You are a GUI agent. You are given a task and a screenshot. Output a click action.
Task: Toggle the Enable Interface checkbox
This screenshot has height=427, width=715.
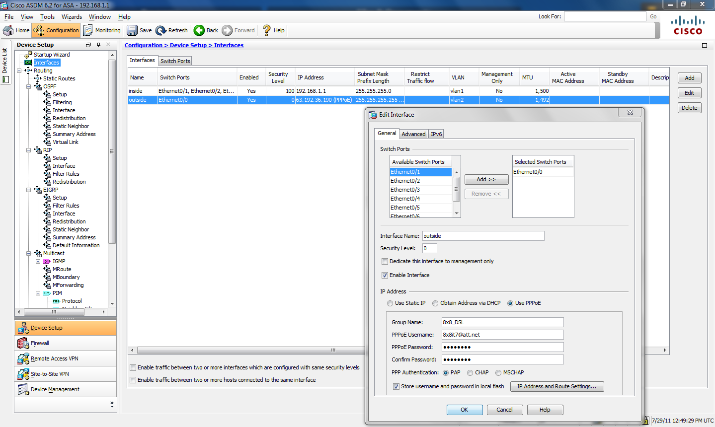[385, 275]
